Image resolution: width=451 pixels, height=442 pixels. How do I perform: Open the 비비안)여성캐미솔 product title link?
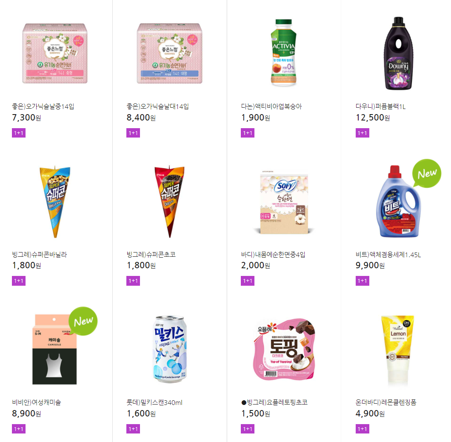[37, 402]
